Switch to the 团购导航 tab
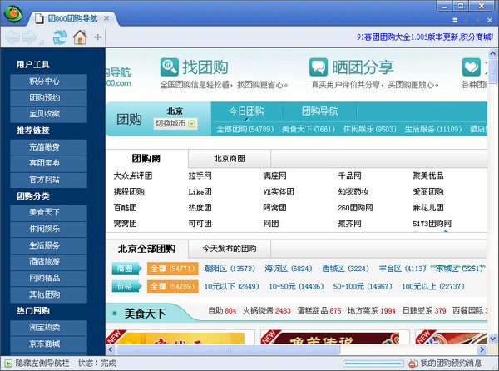The height and width of the screenshot is (371, 499). click(320, 111)
